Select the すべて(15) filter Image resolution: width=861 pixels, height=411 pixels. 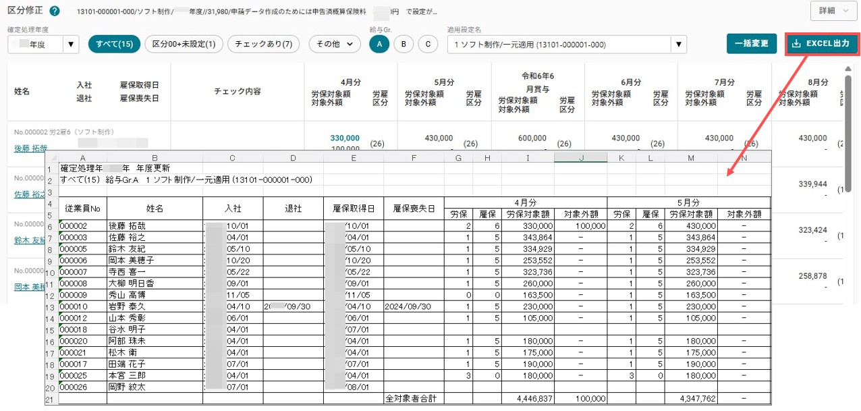[x=114, y=44]
